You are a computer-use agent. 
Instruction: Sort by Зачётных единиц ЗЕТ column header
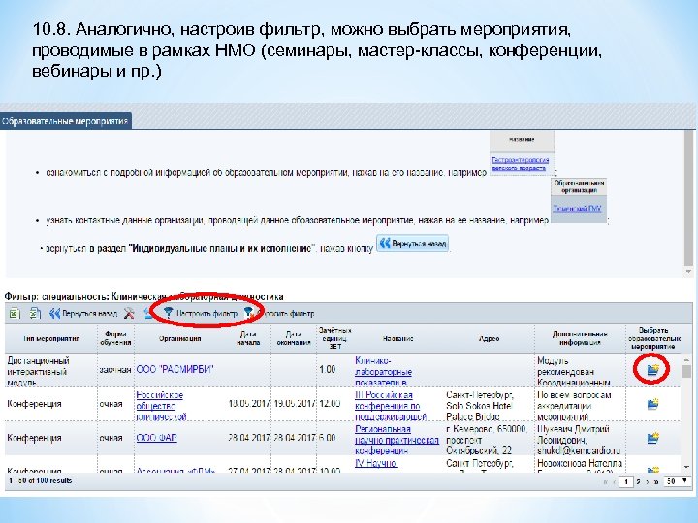click(x=334, y=338)
